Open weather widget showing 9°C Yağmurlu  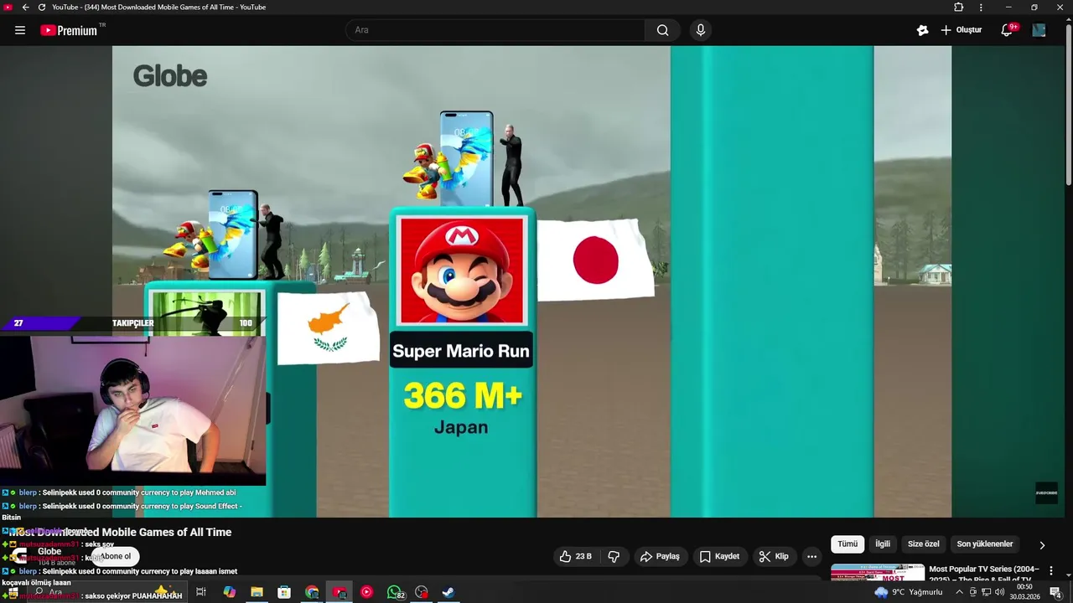[x=909, y=592]
